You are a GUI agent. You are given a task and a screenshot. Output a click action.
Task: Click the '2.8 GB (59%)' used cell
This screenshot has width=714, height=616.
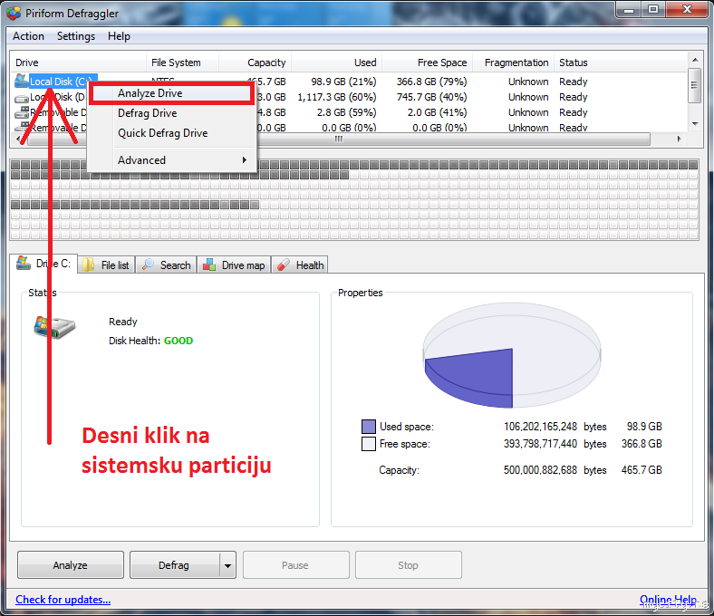point(346,112)
